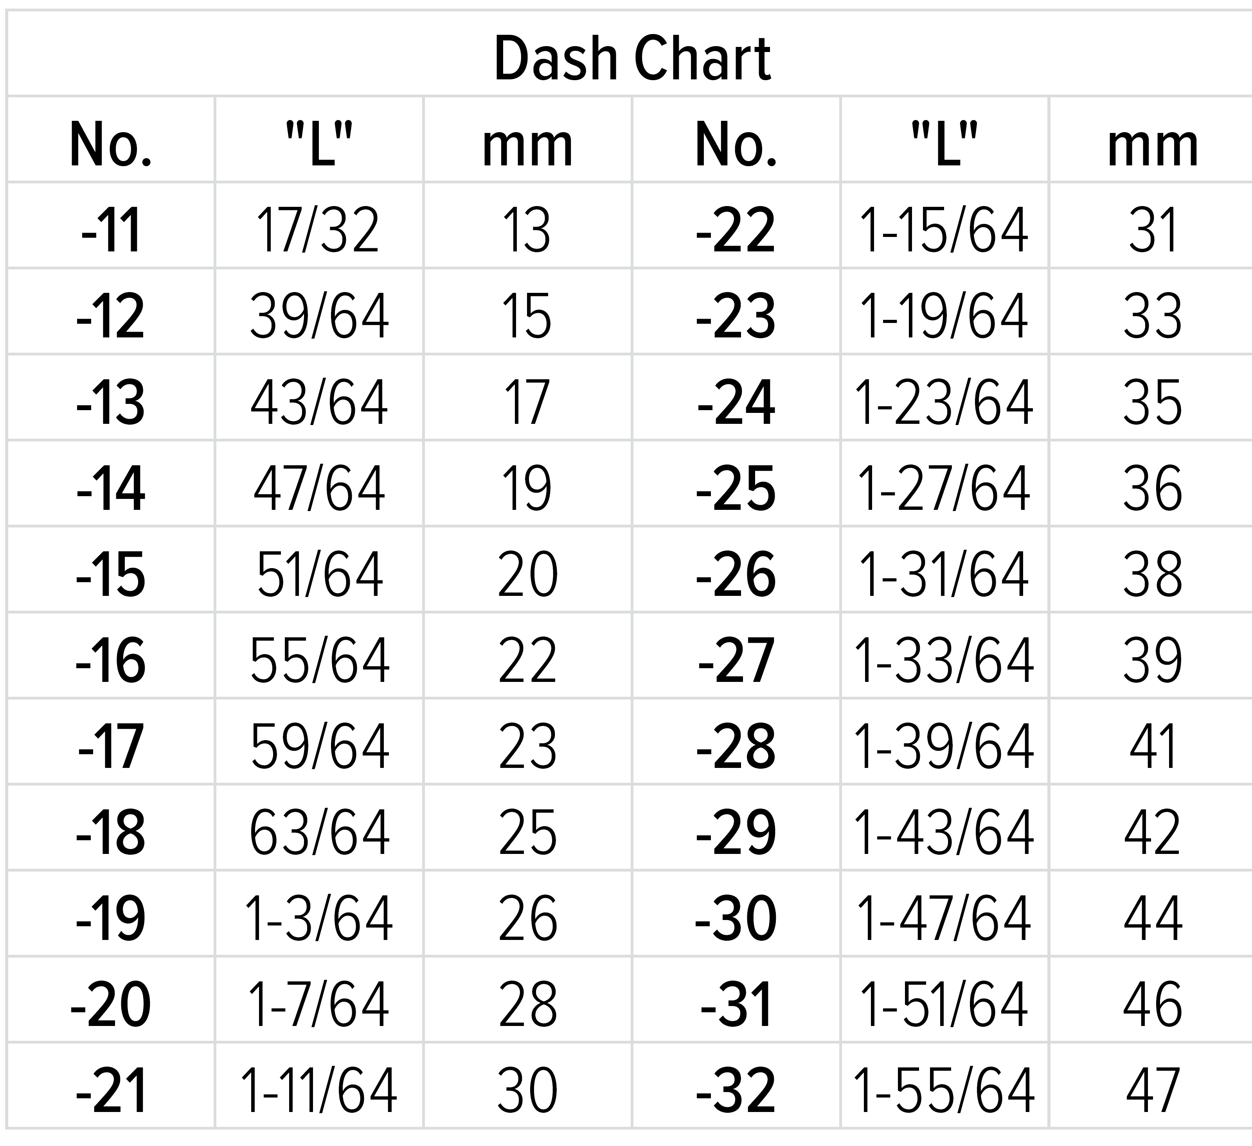Click the 55/64 length cell
The height and width of the screenshot is (1146, 1252).
[x=319, y=660]
